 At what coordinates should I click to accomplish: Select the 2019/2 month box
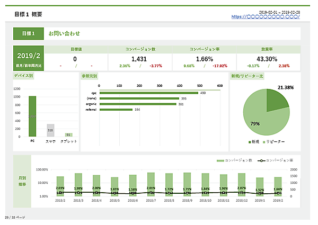[28, 55]
